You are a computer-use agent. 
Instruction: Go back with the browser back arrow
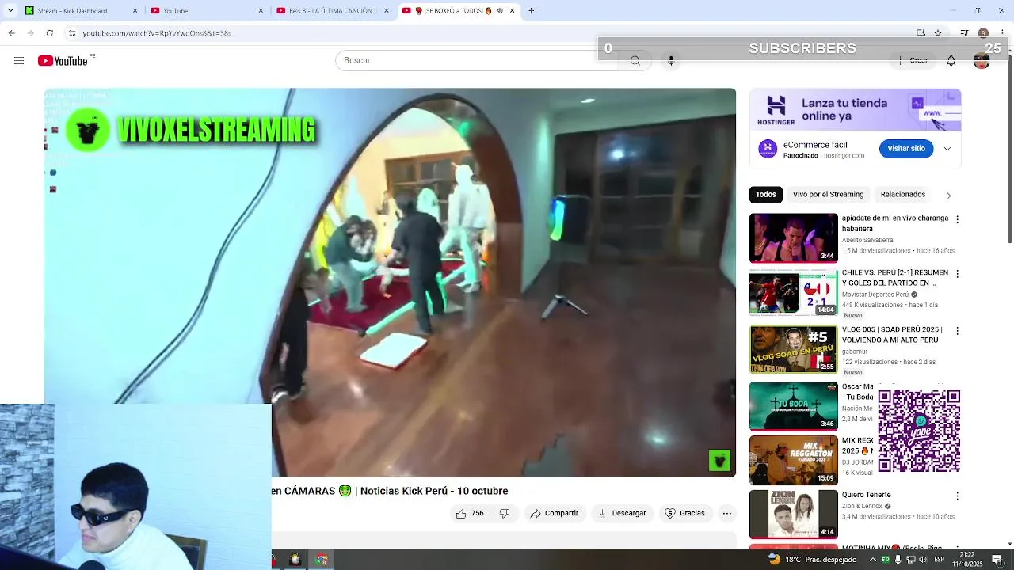(11, 33)
